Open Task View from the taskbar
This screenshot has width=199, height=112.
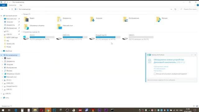click(9, 110)
